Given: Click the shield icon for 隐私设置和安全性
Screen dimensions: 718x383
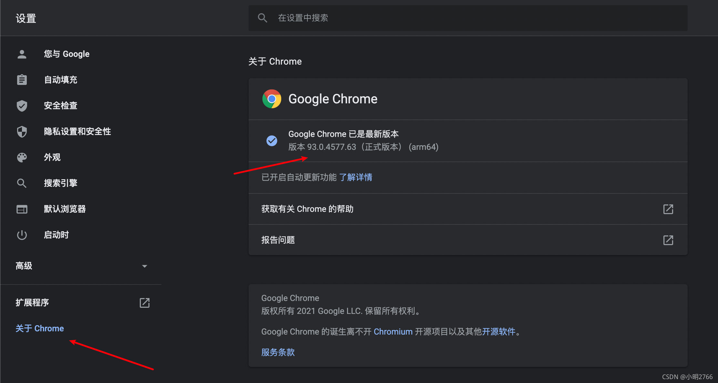Looking at the screenshot, I should point(22,131).
